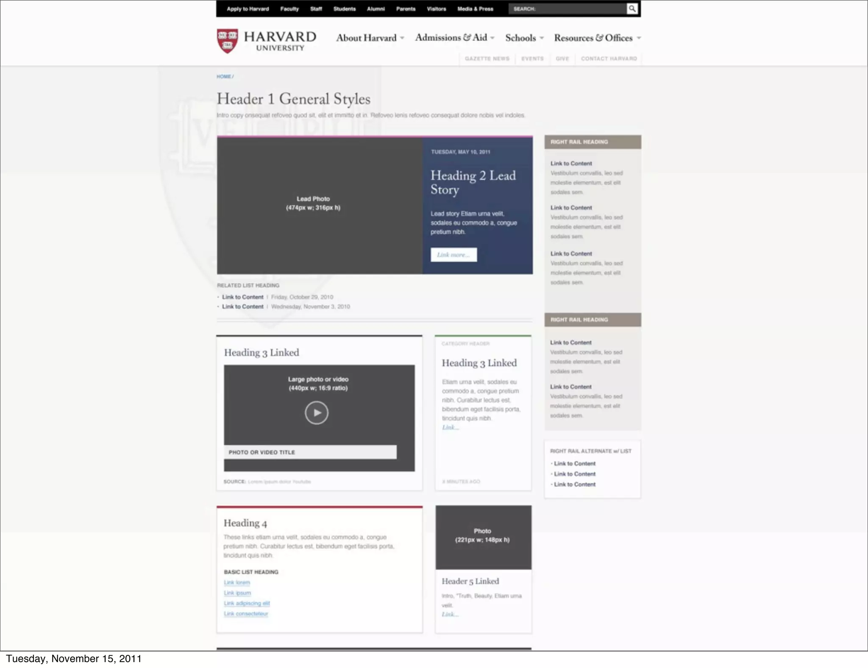Go to Gazette News tab
This screenshot has width=868, height=668.
tap(487, 58)
